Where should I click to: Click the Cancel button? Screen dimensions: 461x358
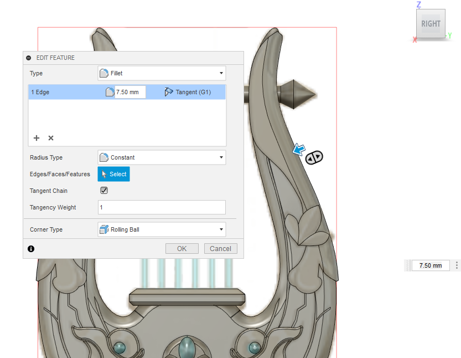tap(220, 249)
